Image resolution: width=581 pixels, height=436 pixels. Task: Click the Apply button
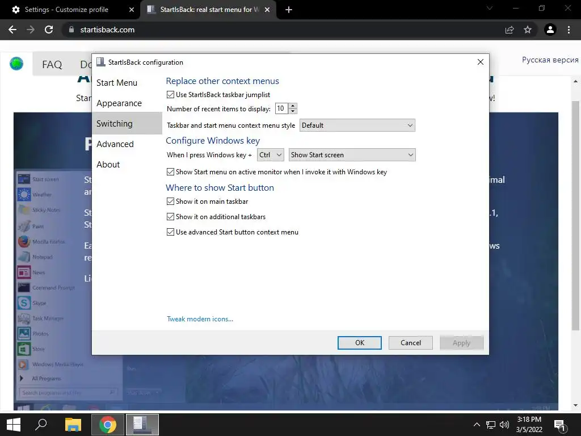coord(462,343)
